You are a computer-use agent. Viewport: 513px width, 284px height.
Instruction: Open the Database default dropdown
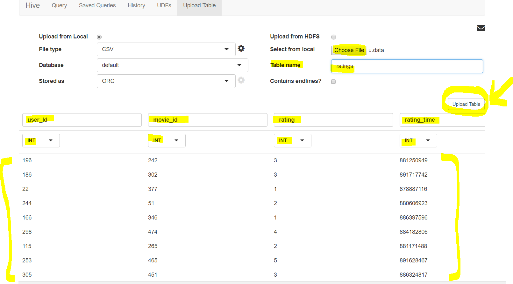tap(172, 65)
